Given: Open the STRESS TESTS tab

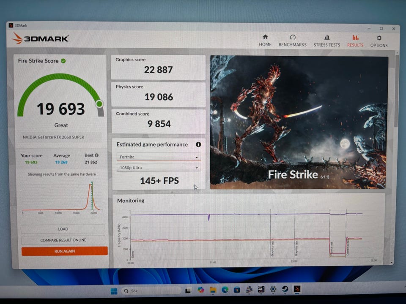Looking at the screenshot, I should click(x=327, y=41).
